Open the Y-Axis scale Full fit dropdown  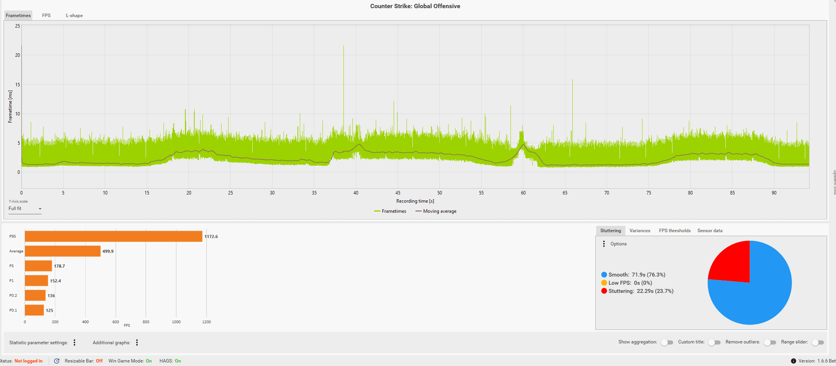pos(25,209)
